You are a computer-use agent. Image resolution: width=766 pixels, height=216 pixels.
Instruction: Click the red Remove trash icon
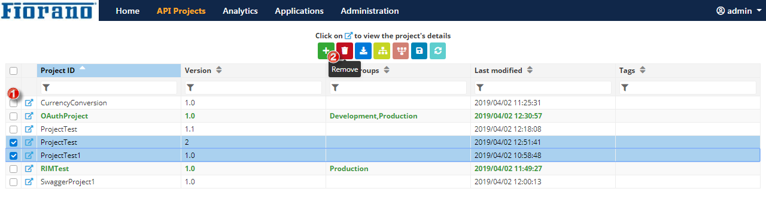(x=344, y=51)
